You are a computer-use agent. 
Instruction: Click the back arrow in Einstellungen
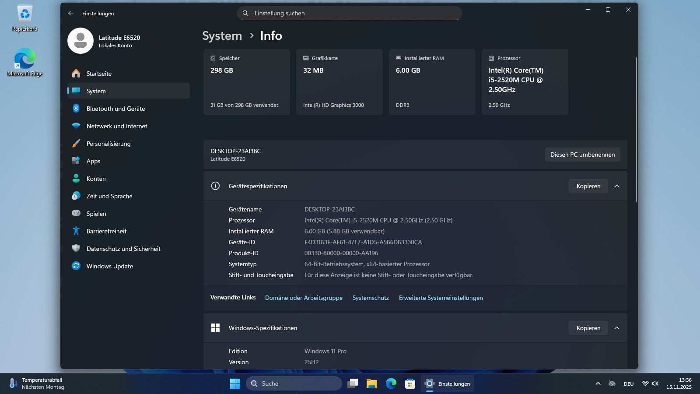(71, 13)
